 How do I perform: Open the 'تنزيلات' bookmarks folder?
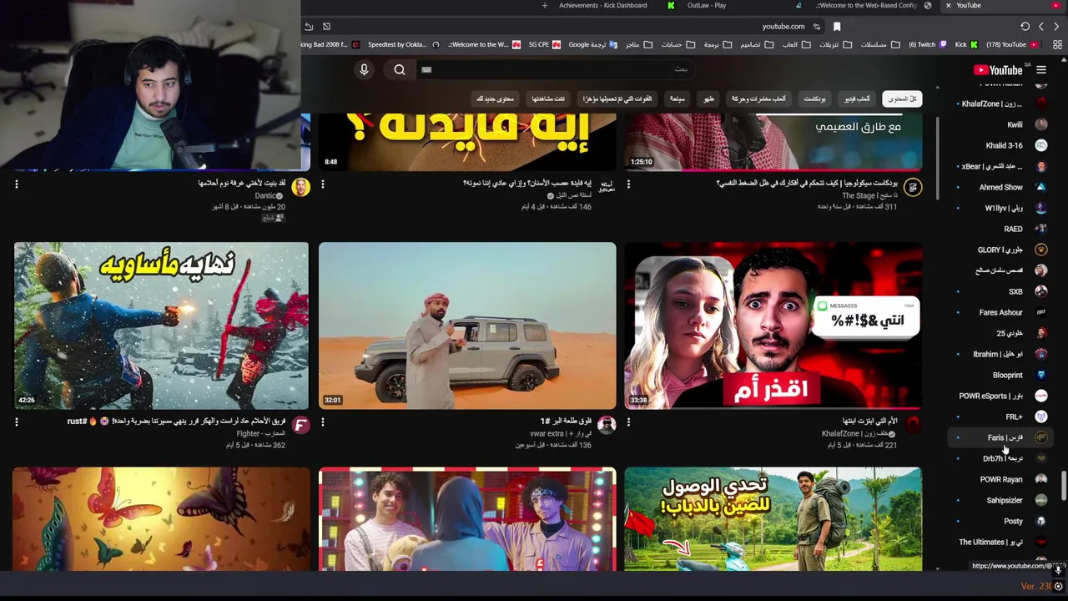pyautogui.click(x=836, y=44)
